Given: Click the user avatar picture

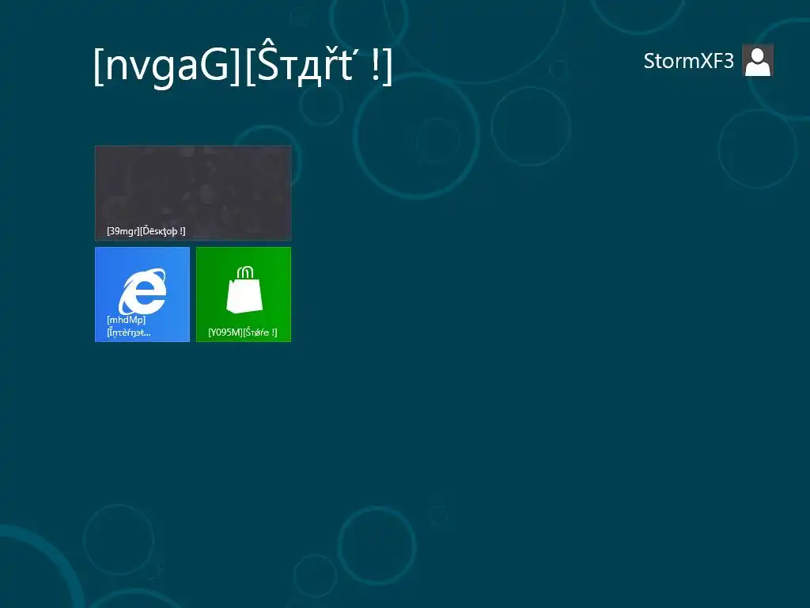Looking at the screenshot, I should pos(758,60).
